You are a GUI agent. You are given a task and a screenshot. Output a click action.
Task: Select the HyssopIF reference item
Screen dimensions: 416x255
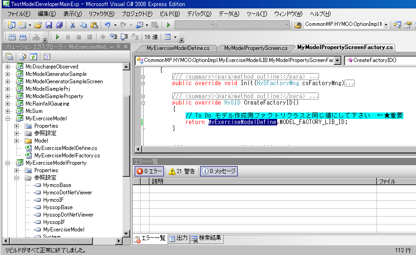(54, 222)
